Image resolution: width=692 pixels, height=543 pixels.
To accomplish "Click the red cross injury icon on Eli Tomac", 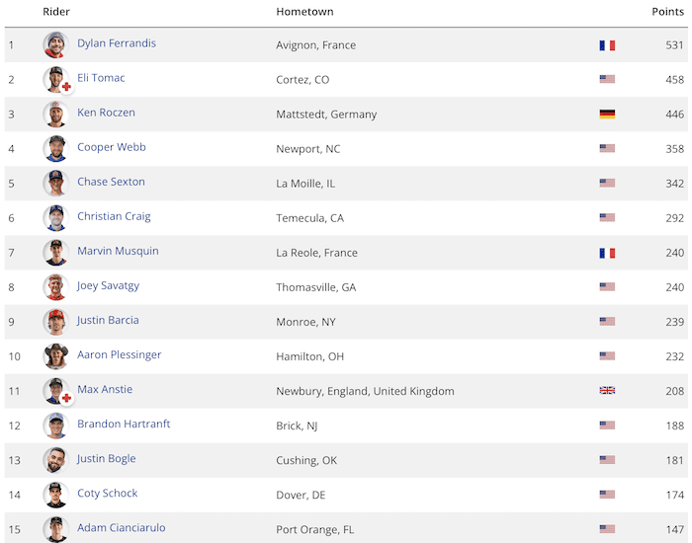I will [66, 87].
